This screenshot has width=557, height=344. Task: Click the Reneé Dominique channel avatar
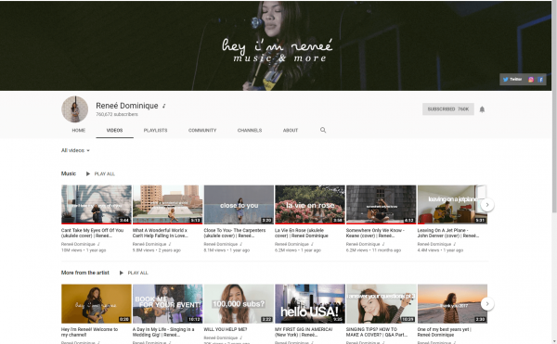74,109
